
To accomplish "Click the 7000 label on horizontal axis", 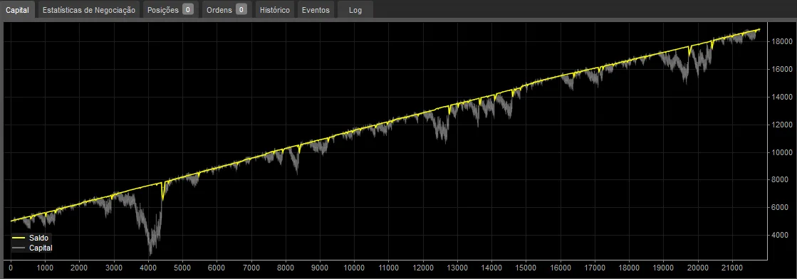I will pyautogui.click(x=251, y=268).
